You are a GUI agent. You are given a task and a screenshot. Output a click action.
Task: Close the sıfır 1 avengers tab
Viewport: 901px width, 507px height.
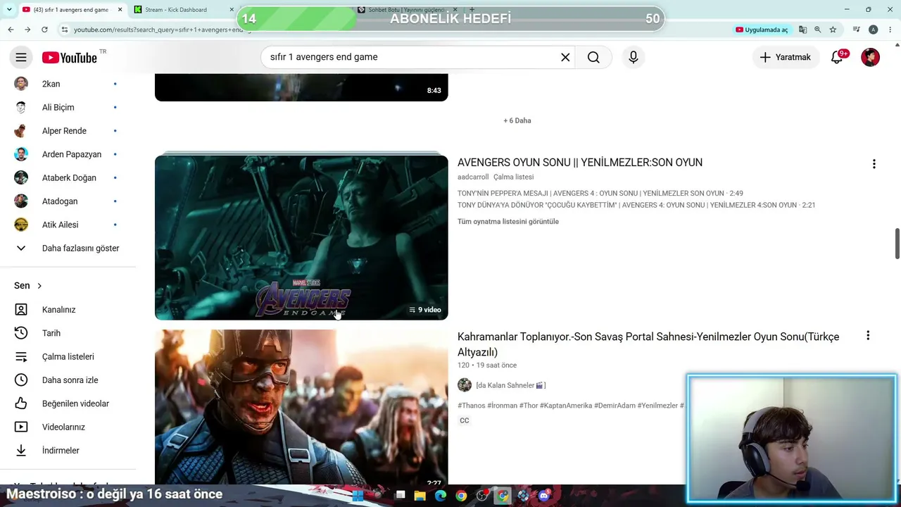click(120, 10)
